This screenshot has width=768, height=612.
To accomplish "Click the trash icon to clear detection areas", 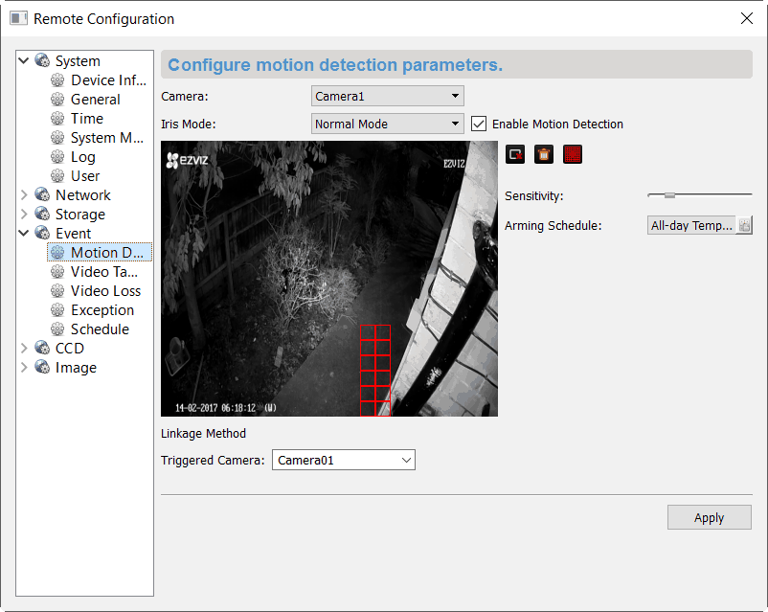I will (544, 154).
